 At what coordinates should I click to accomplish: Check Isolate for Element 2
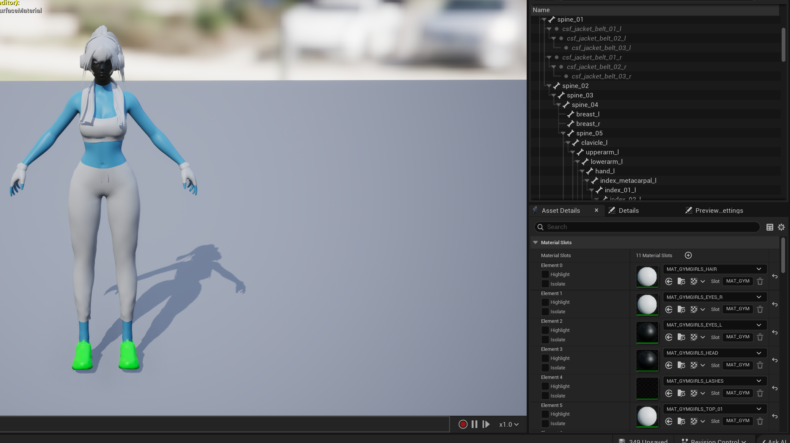(545, 340)
